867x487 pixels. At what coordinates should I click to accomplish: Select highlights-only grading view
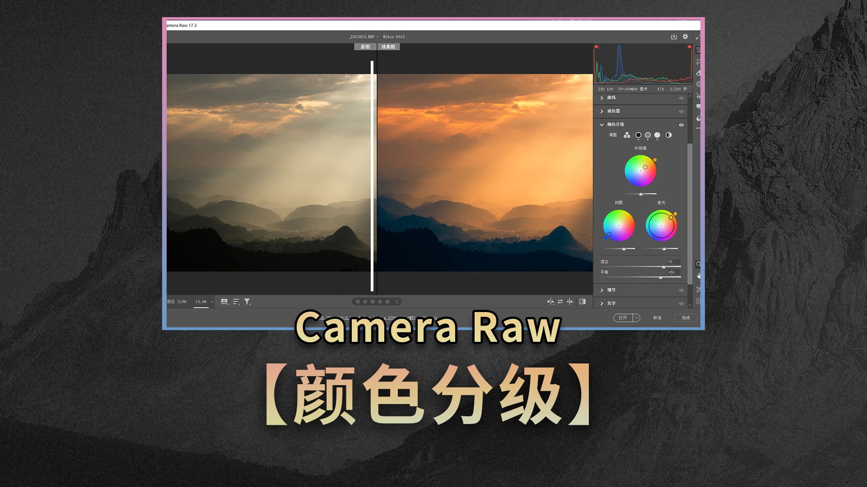pyautogui.click(x=657, y=135)
